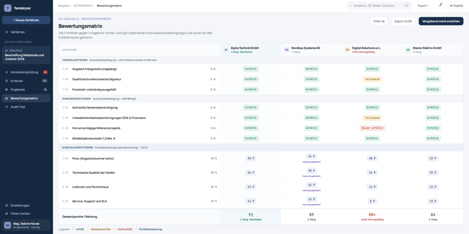Click criterion Drei einschlägige Referenzprojekte
The width and height of the screenshot is (469, 234).
(x=96, y=128)
